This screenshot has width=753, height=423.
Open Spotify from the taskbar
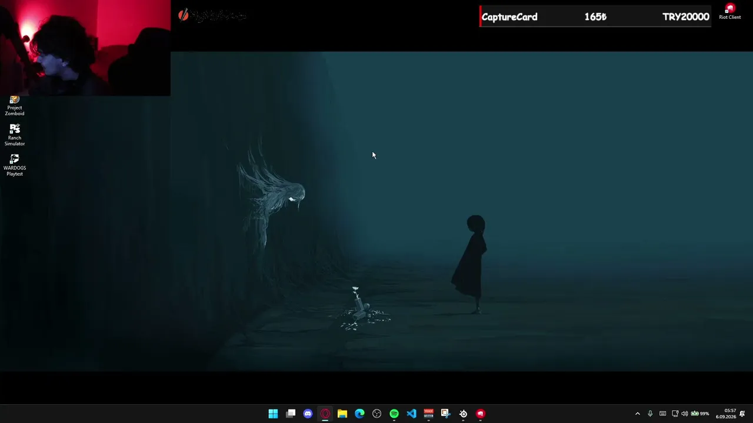point(394,414)
